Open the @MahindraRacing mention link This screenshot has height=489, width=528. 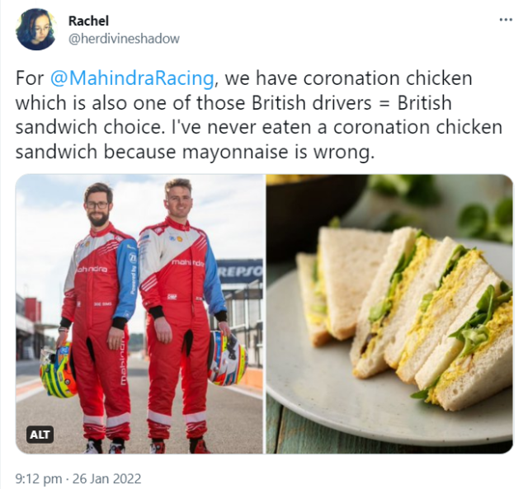click(132, 78)
